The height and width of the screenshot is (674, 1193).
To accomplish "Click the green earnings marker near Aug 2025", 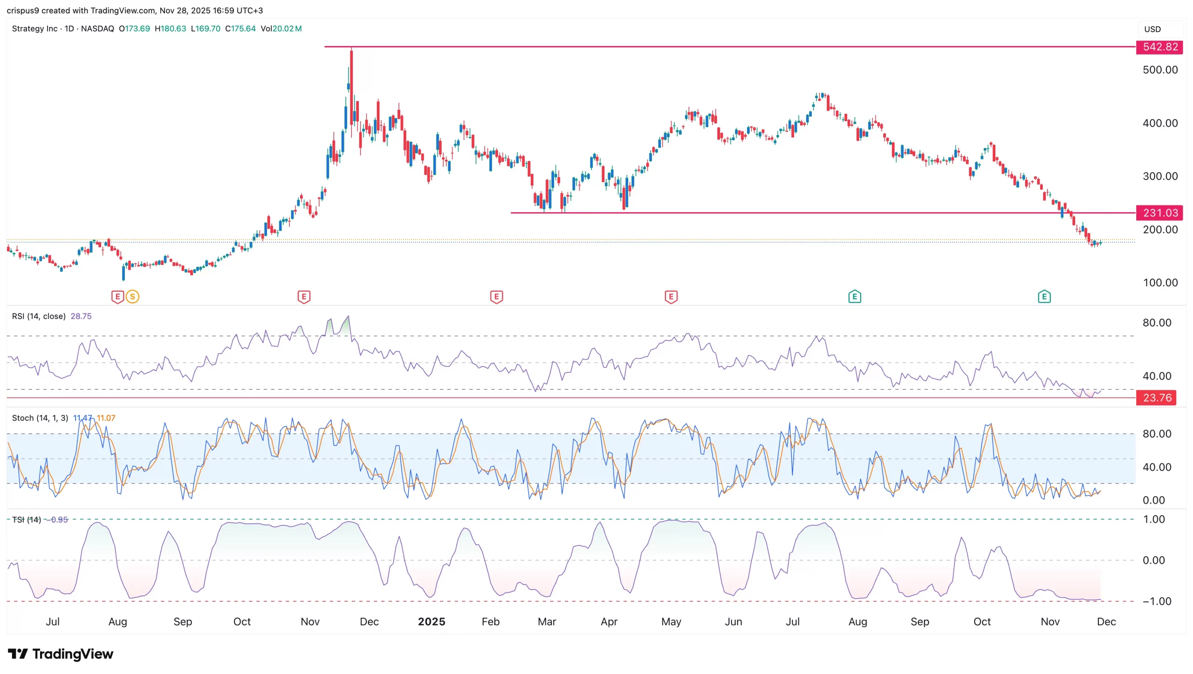I will coord(854,296).
